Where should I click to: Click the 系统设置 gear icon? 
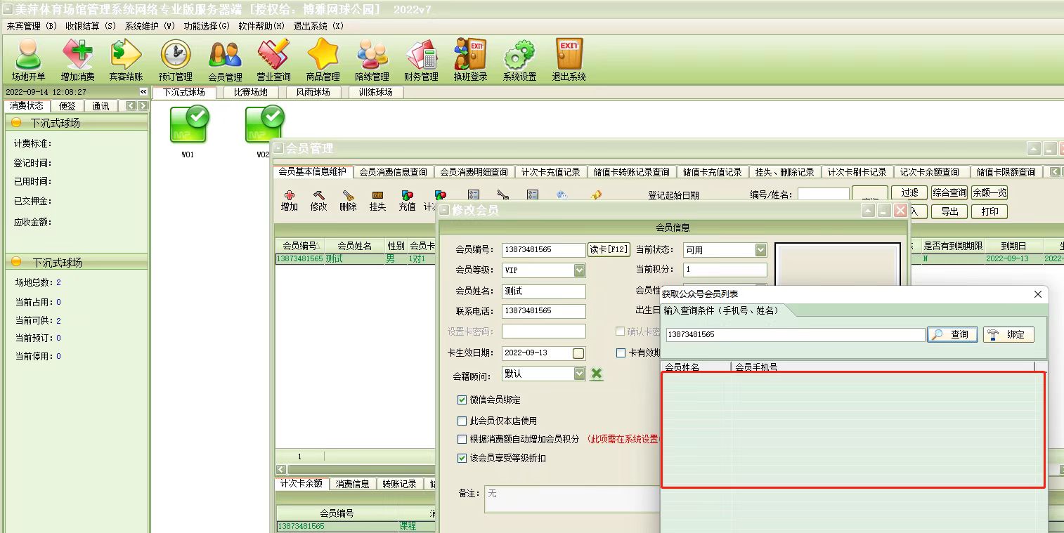[519, 60]
